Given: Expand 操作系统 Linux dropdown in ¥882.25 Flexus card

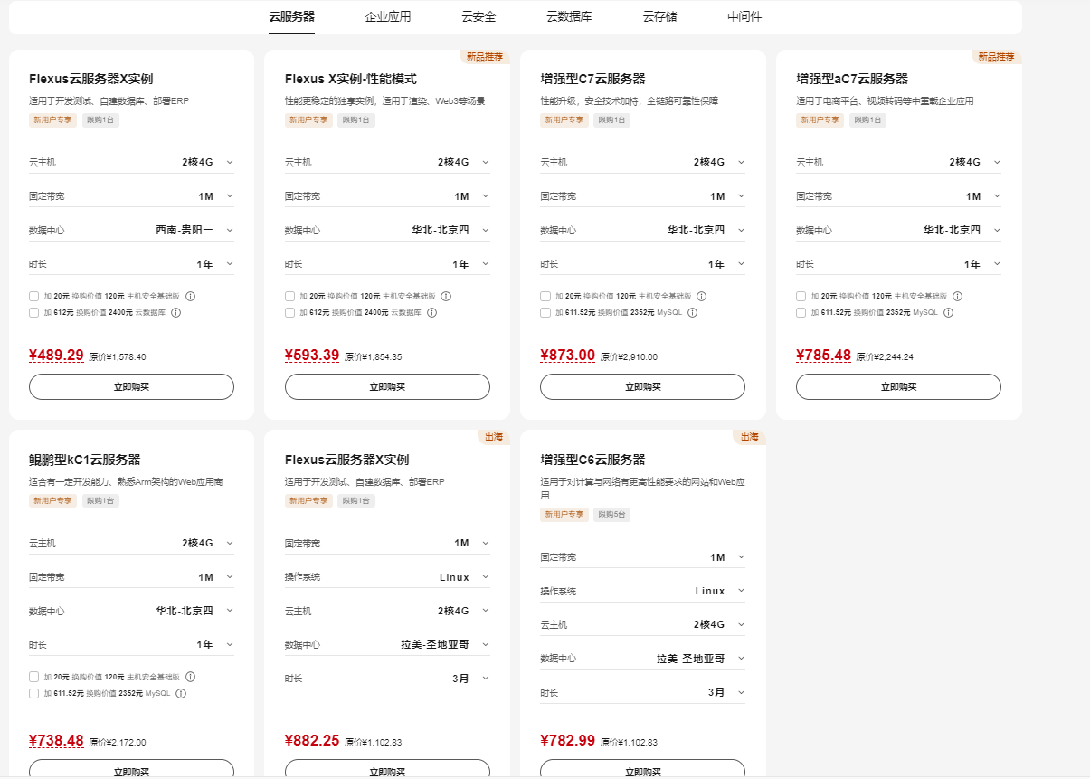Looking at the screenshot, I should (x=387, y=577).
